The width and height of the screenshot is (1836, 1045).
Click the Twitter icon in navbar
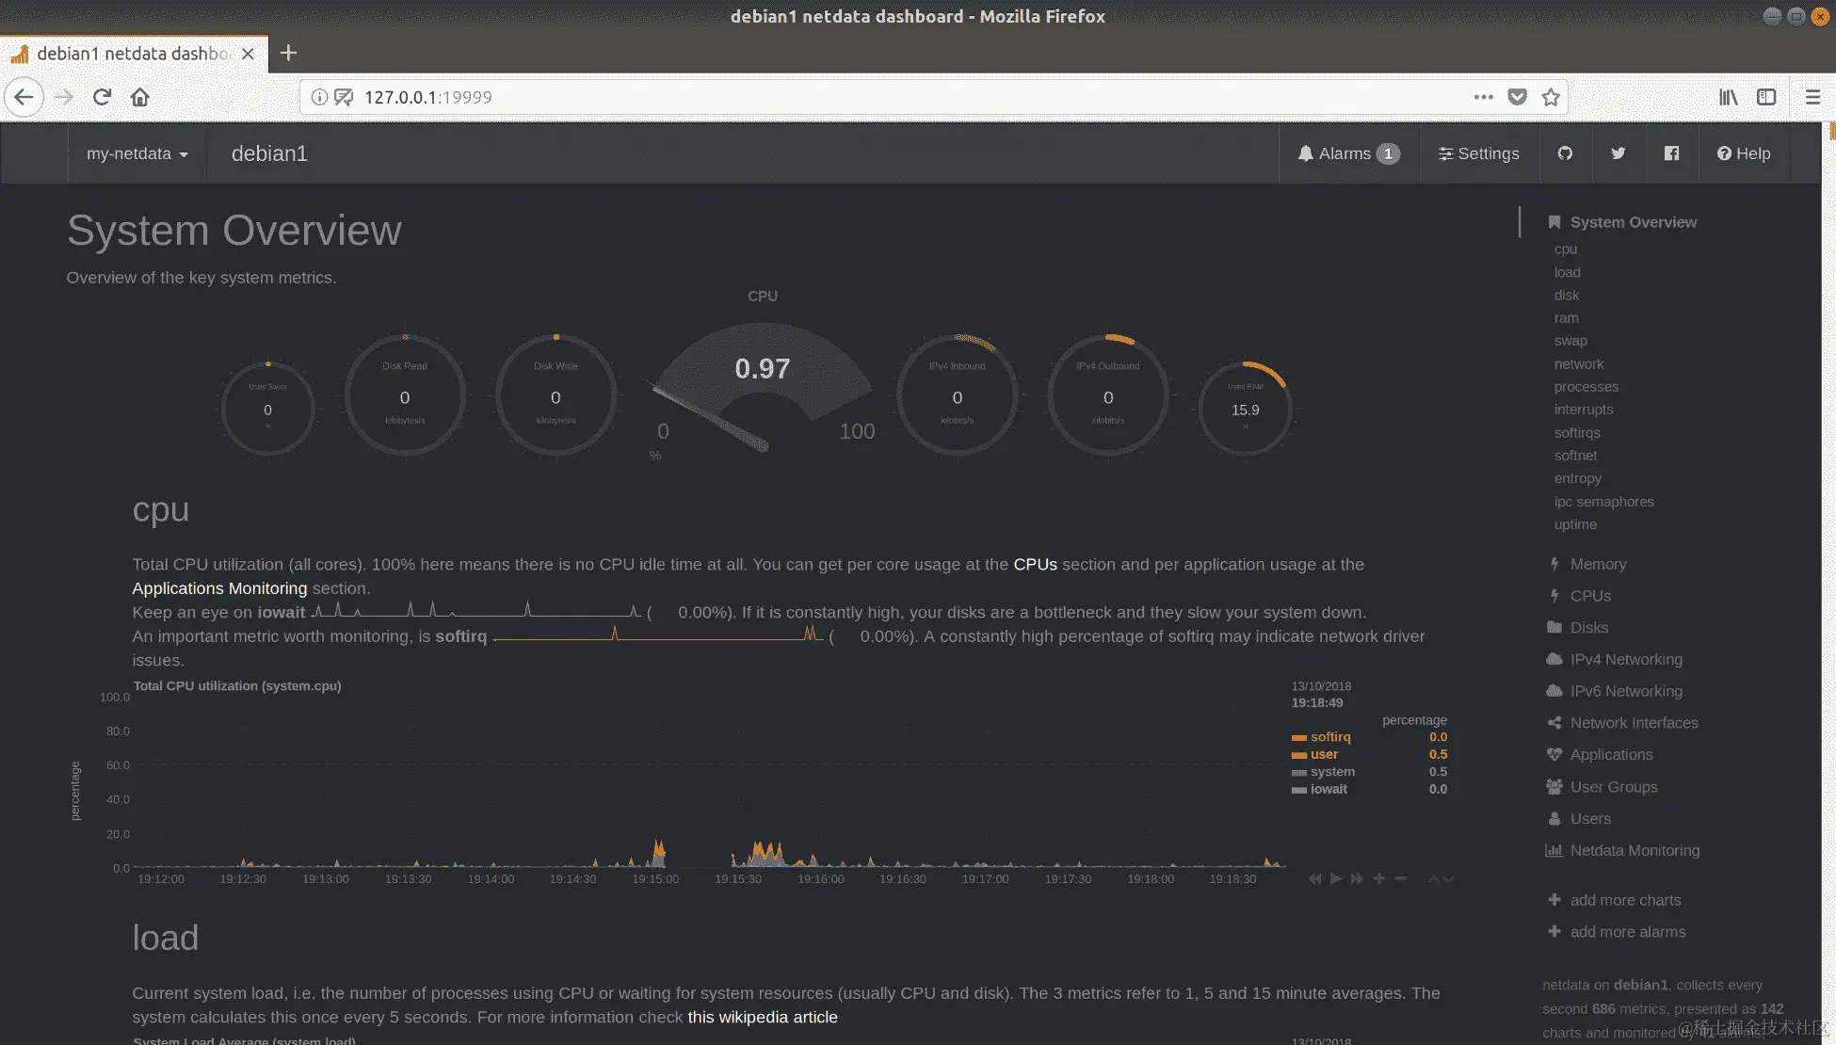tap(1619, 153)
